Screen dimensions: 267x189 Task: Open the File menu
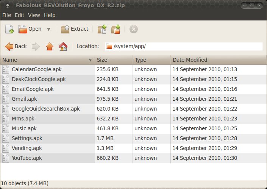click(7, 15)
